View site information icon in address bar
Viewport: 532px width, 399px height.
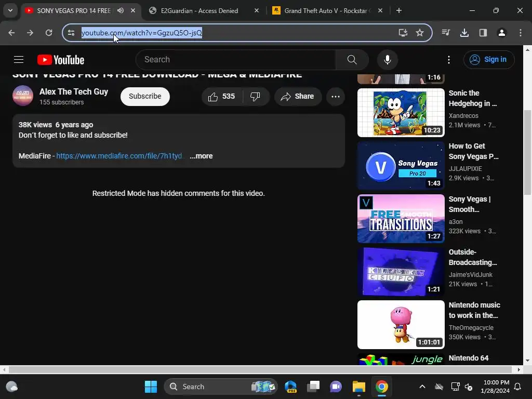[x=71, y=33]
